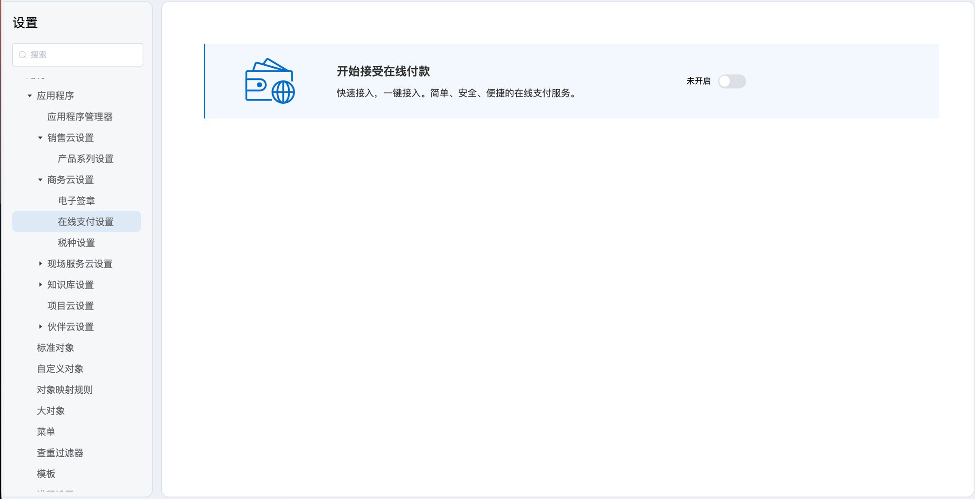This screenshot has width=975, height=499.
Task: Focus the settings 搜索 input field
Action: (83, 55)
